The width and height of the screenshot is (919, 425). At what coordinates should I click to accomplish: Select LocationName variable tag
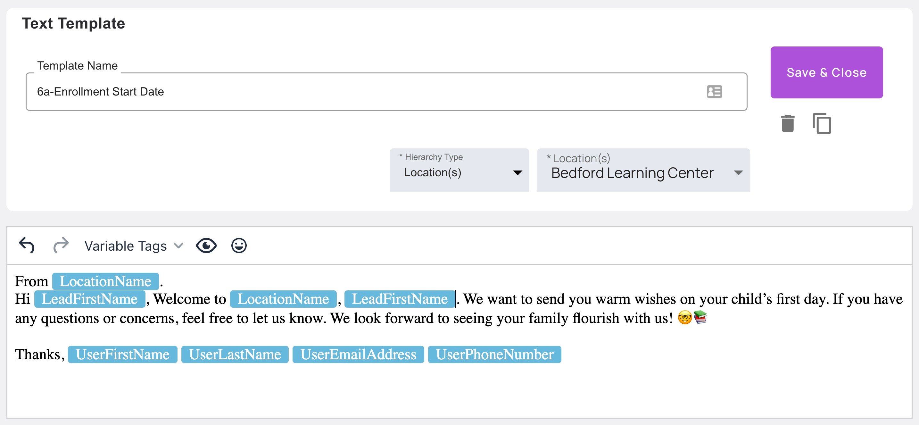coord(105,280)
